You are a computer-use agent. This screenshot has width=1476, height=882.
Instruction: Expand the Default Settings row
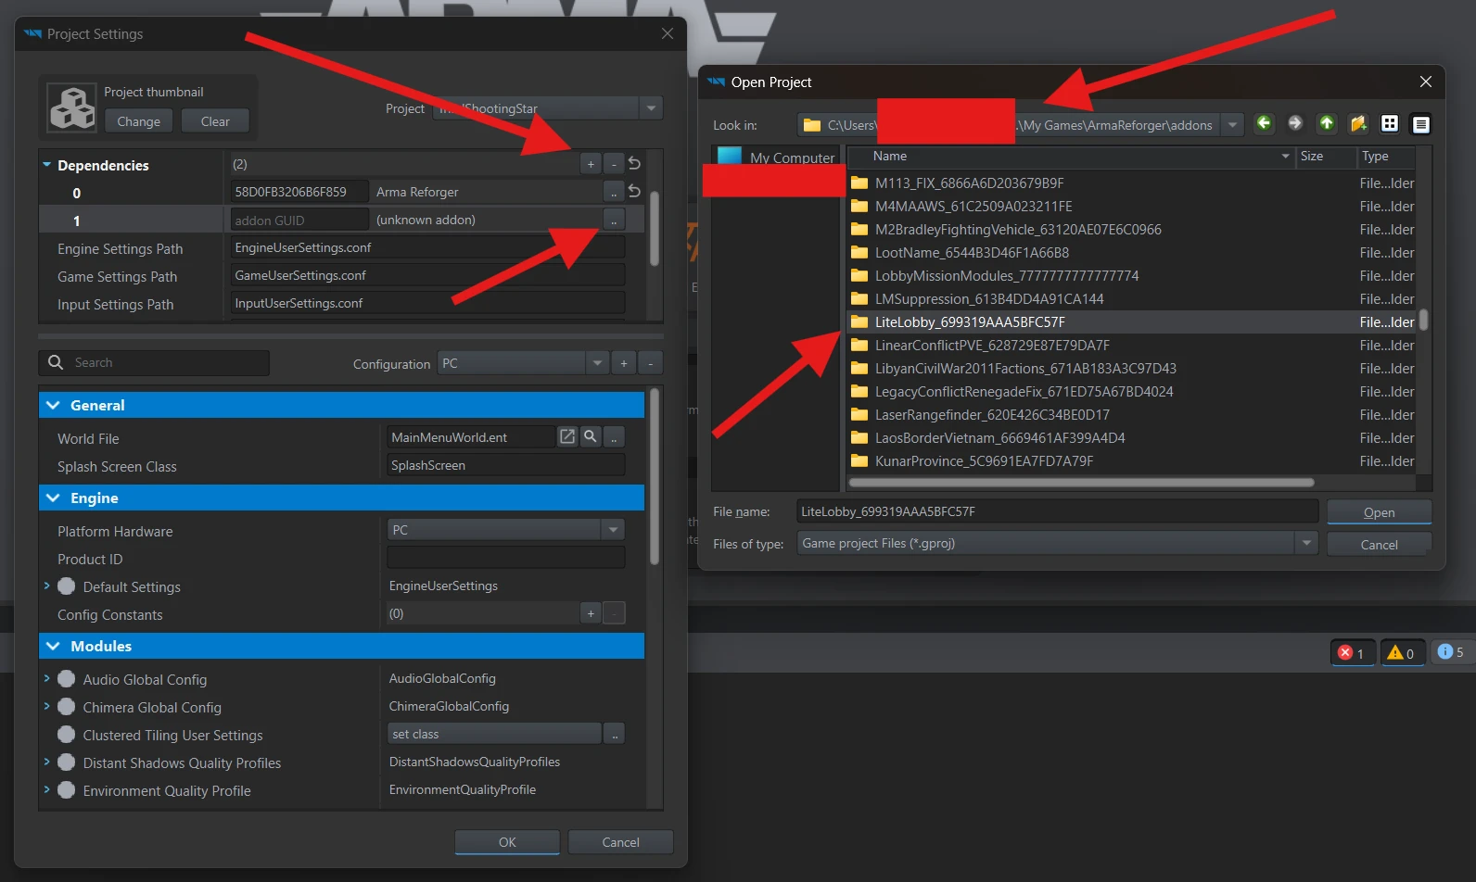pyautogui.click(x=46, y=586)
